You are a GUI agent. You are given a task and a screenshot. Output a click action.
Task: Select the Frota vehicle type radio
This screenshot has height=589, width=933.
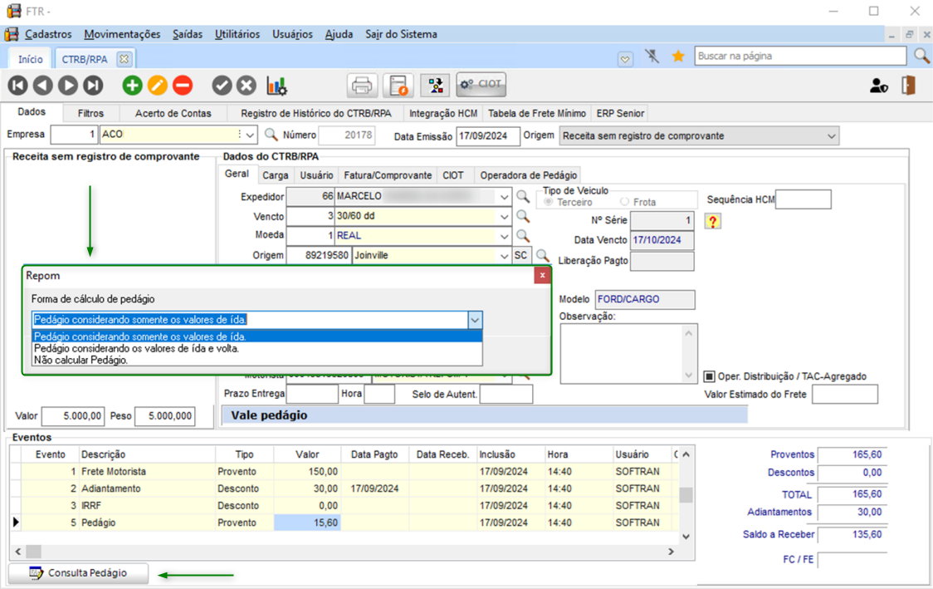click(x=624, y=202)
